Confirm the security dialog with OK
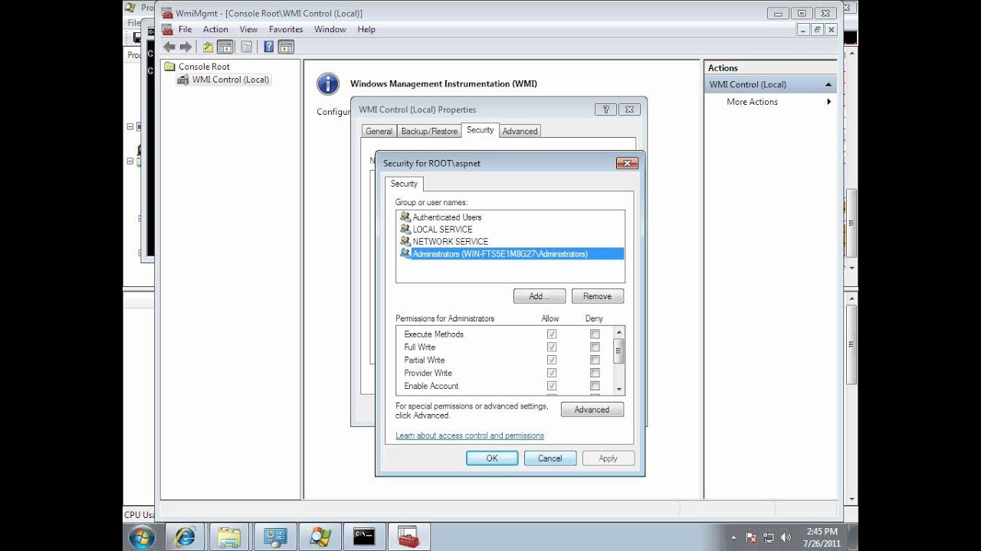The image size is (981, 551). pyautogui.click(x=492, y=458)
